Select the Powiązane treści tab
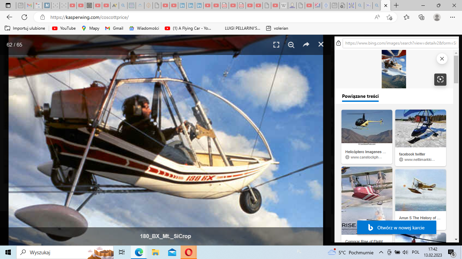Viewport: 462px width, 259px height. [360, 96]
